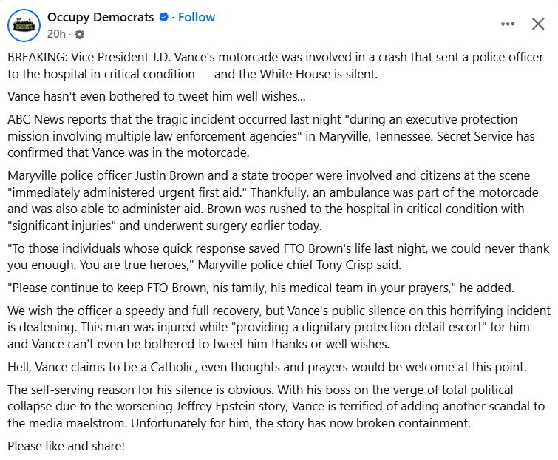Click the 'Please like and share!' text
This screenshot has width=558, height=460.
point(67,446)
